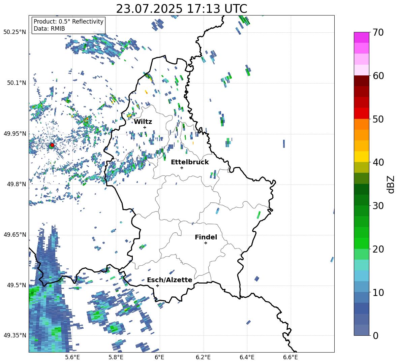This screenshot has width=399, height=364.
Task: Click the 50.25°N latitude label
Action: (x=15, y=32)
